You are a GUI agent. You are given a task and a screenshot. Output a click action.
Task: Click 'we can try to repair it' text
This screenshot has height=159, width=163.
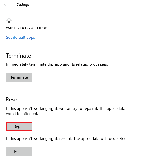point(79,109)
